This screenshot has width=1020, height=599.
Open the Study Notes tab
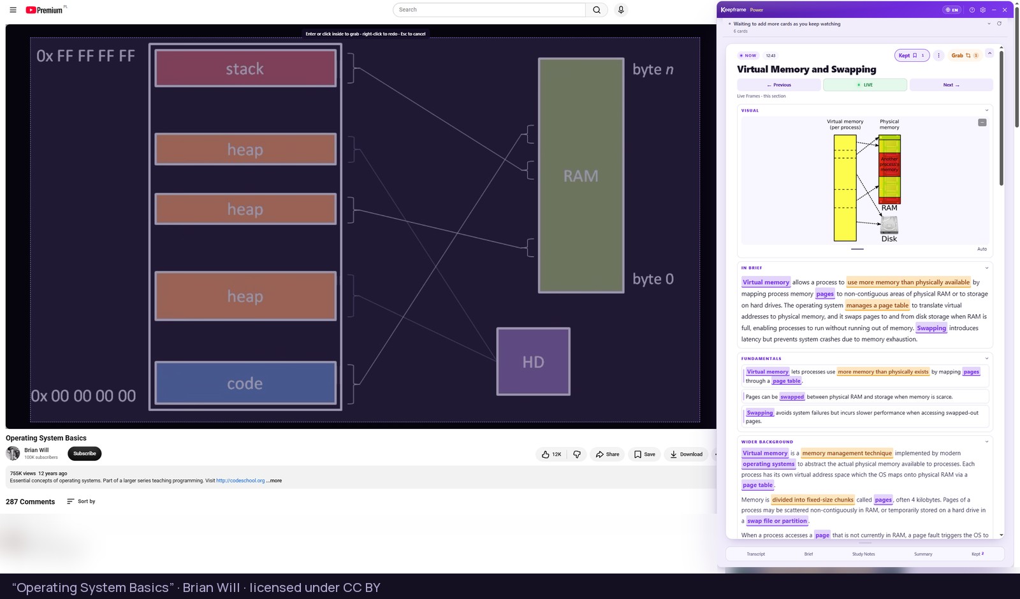pyautogui.click(x=863, y=554)
